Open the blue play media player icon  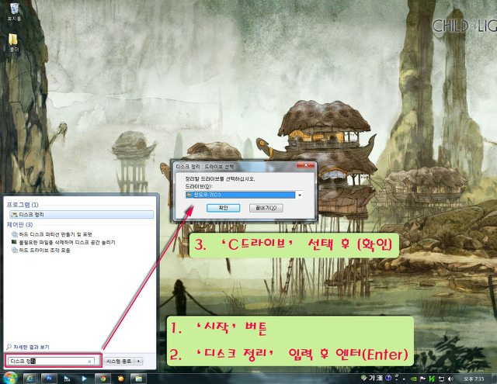coord(84,379)
